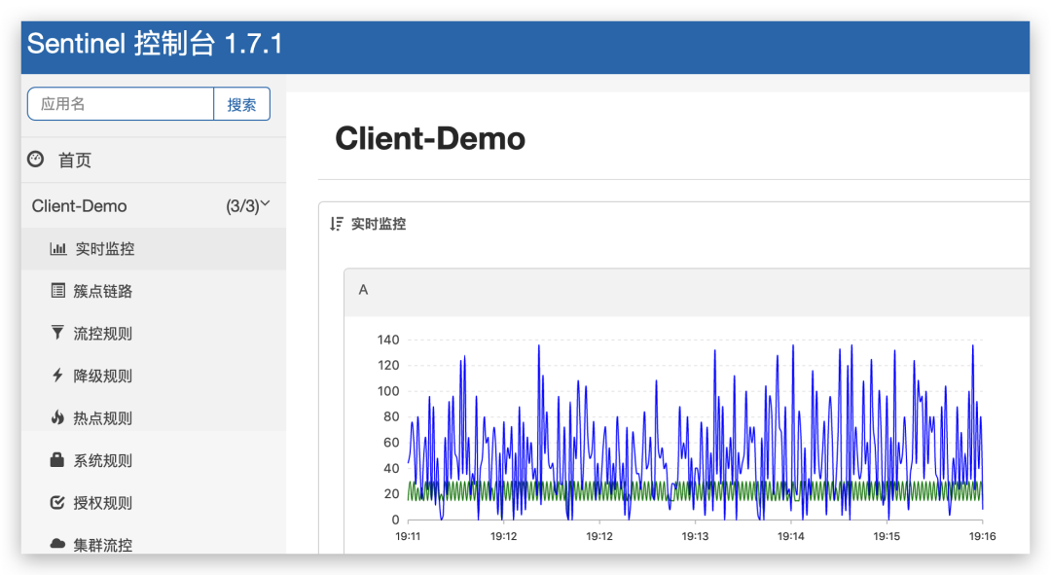Click the (3/3) instance count
The height and width of the screenshot is (575, 1051).
[x=242, y=206]
